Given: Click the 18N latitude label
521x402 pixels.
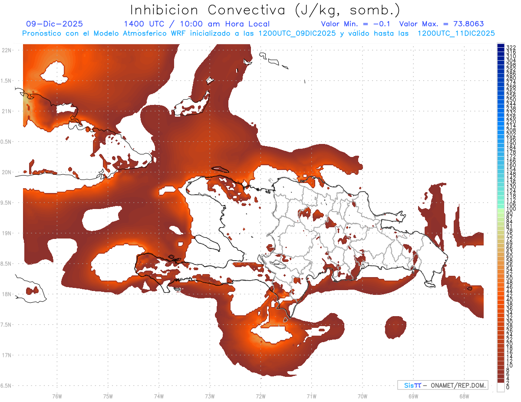Looking at the screenshot, I should 6,294.
